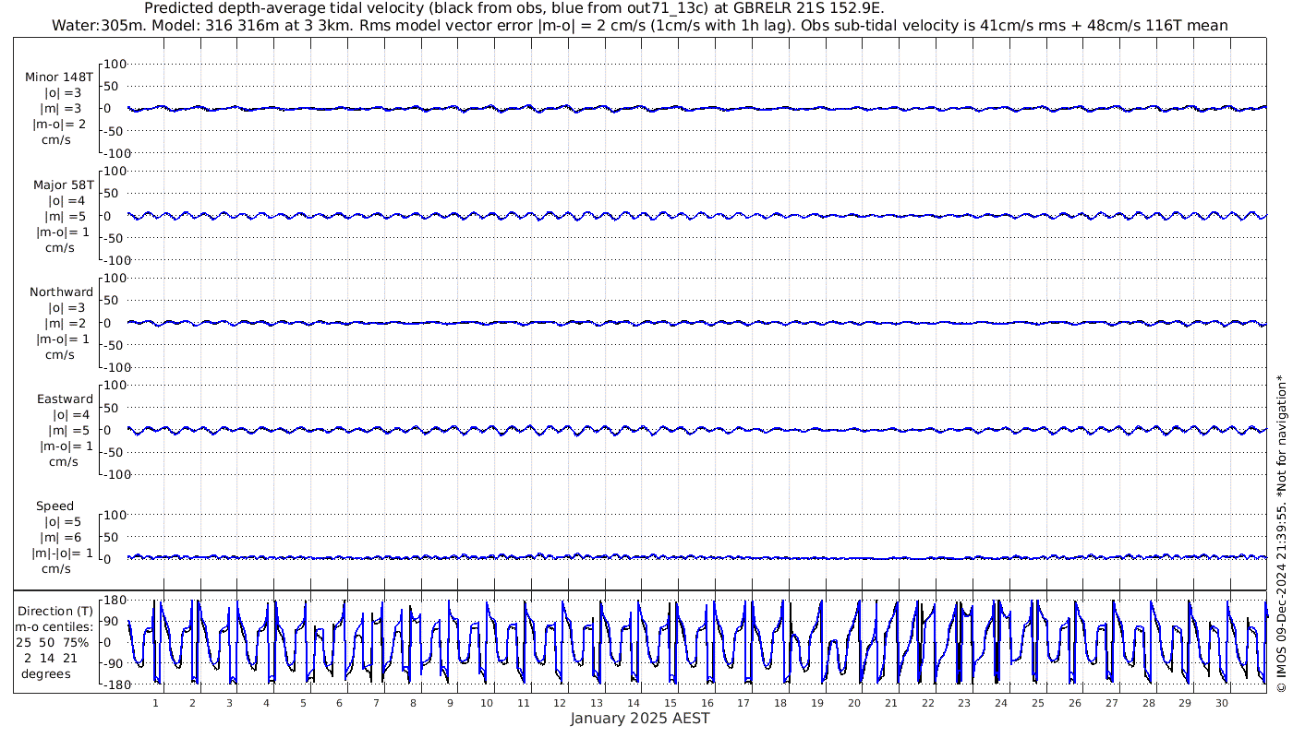This screenshot has width=1293, height=738.
Task: Select the 100 tick of the Speed panel
Action: coord(115,514)
